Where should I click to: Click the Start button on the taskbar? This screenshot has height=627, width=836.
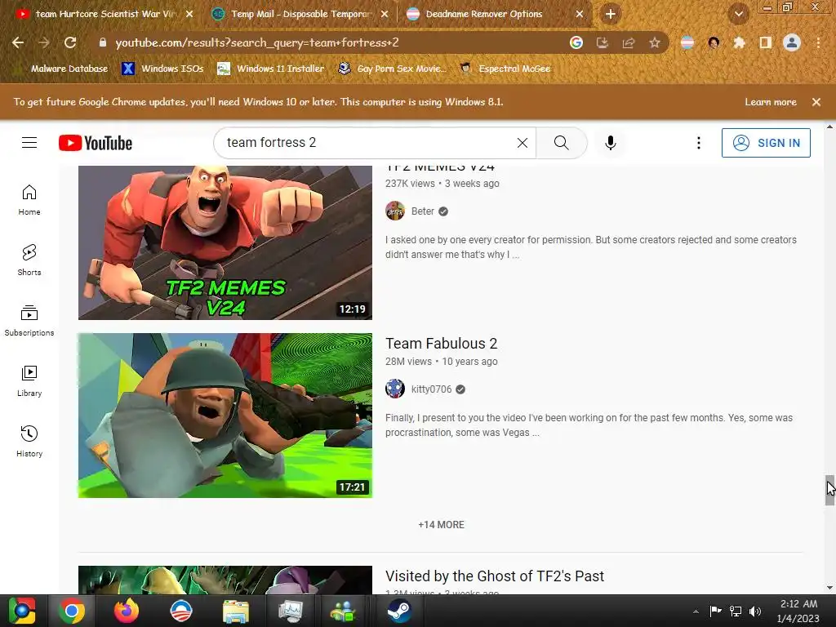(22, 611)
